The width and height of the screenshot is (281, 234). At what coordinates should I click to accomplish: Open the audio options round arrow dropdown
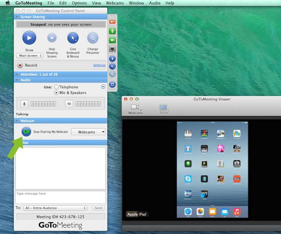click(x=103, y=86)
